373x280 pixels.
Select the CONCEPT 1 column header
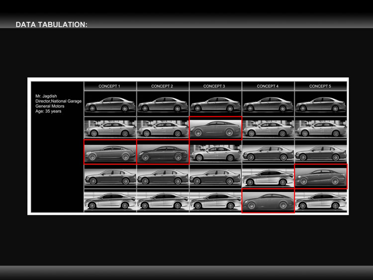pos(110,86)
